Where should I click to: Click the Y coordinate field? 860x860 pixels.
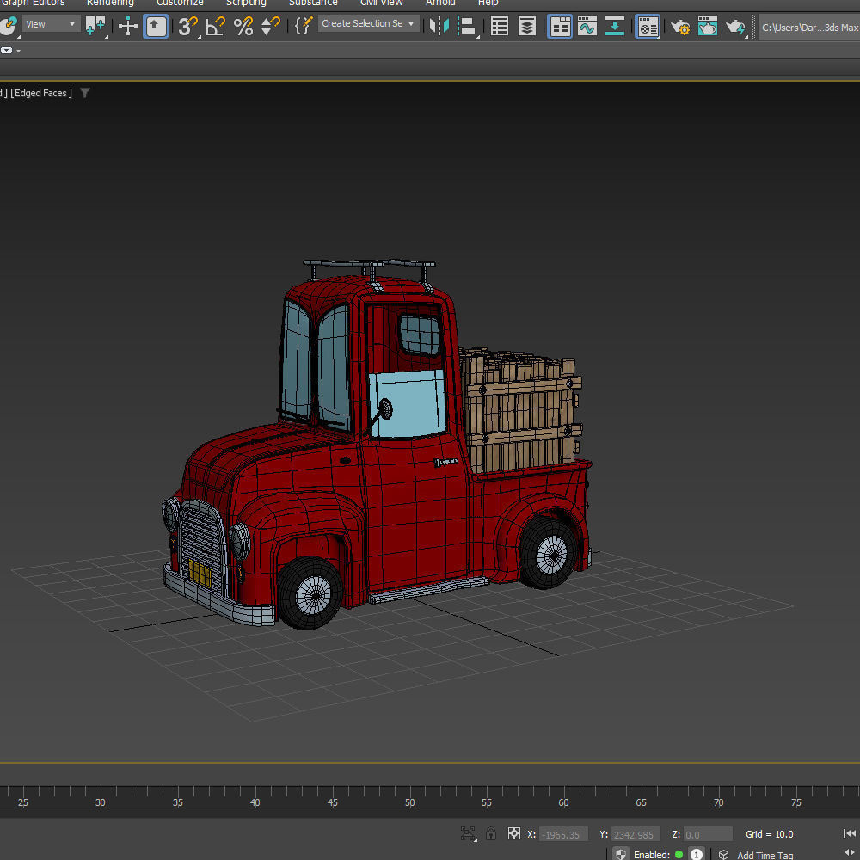[636, 834]
